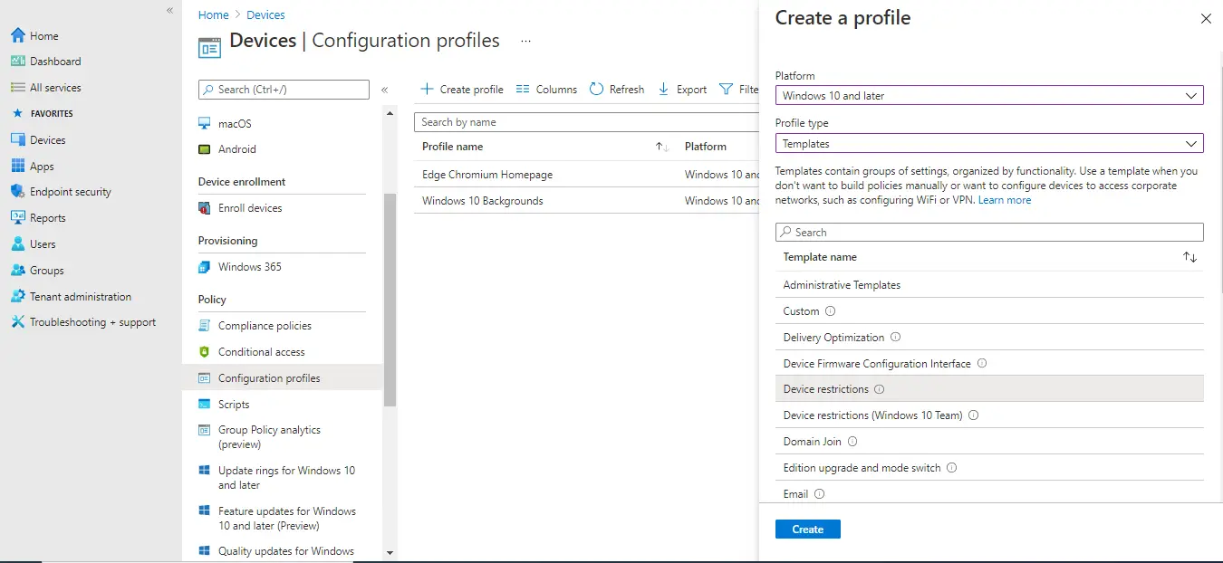This screenshot has width=1223, height=563.
Task: Open the Profile type dropdown
Action: click(x=989, y=143)
